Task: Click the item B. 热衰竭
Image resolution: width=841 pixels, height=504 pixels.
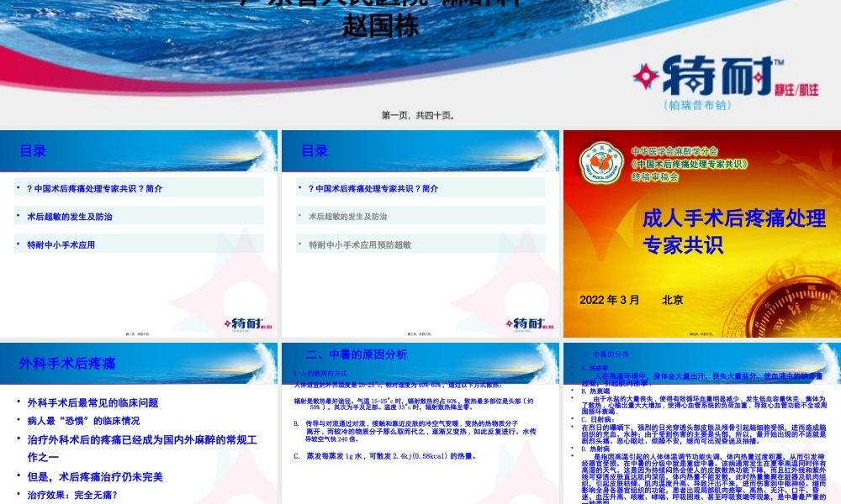Action: coord(595,391)
